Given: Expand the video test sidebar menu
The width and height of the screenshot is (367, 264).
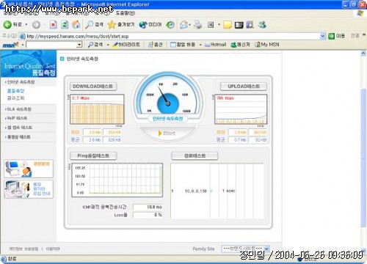Looking at the screenshot, I should (18, 137).
